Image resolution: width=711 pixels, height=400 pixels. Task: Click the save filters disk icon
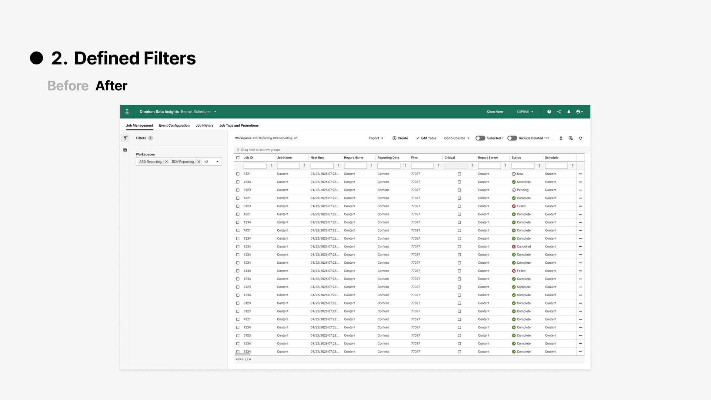(125, 150)
